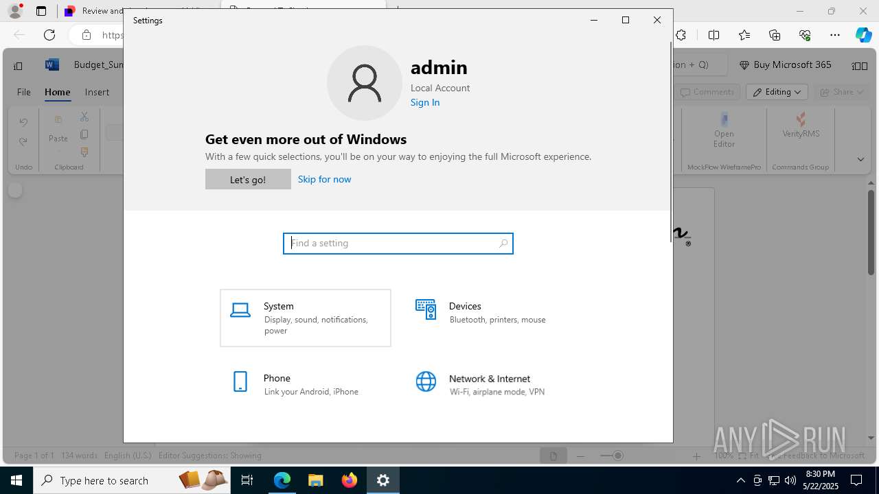
Task: Click Open Editor MockFlow add-in button
Action: tap(724, 130)
